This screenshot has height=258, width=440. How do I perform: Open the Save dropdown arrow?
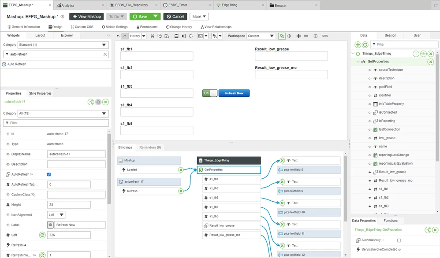[156, 17]
